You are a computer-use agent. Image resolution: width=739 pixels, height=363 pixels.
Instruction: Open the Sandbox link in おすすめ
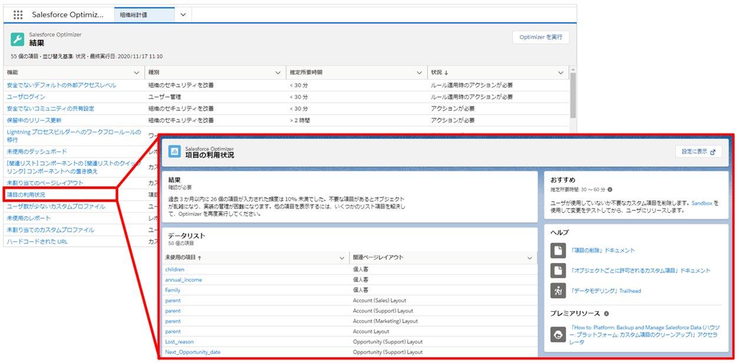702,202
